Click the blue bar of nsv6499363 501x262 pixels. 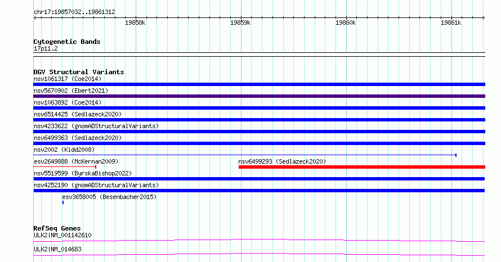259,143
